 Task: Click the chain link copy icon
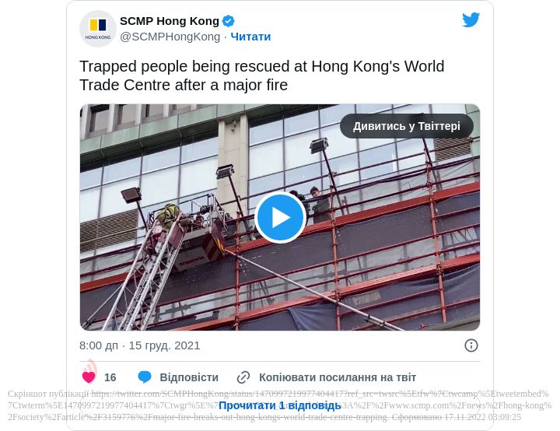243,377
